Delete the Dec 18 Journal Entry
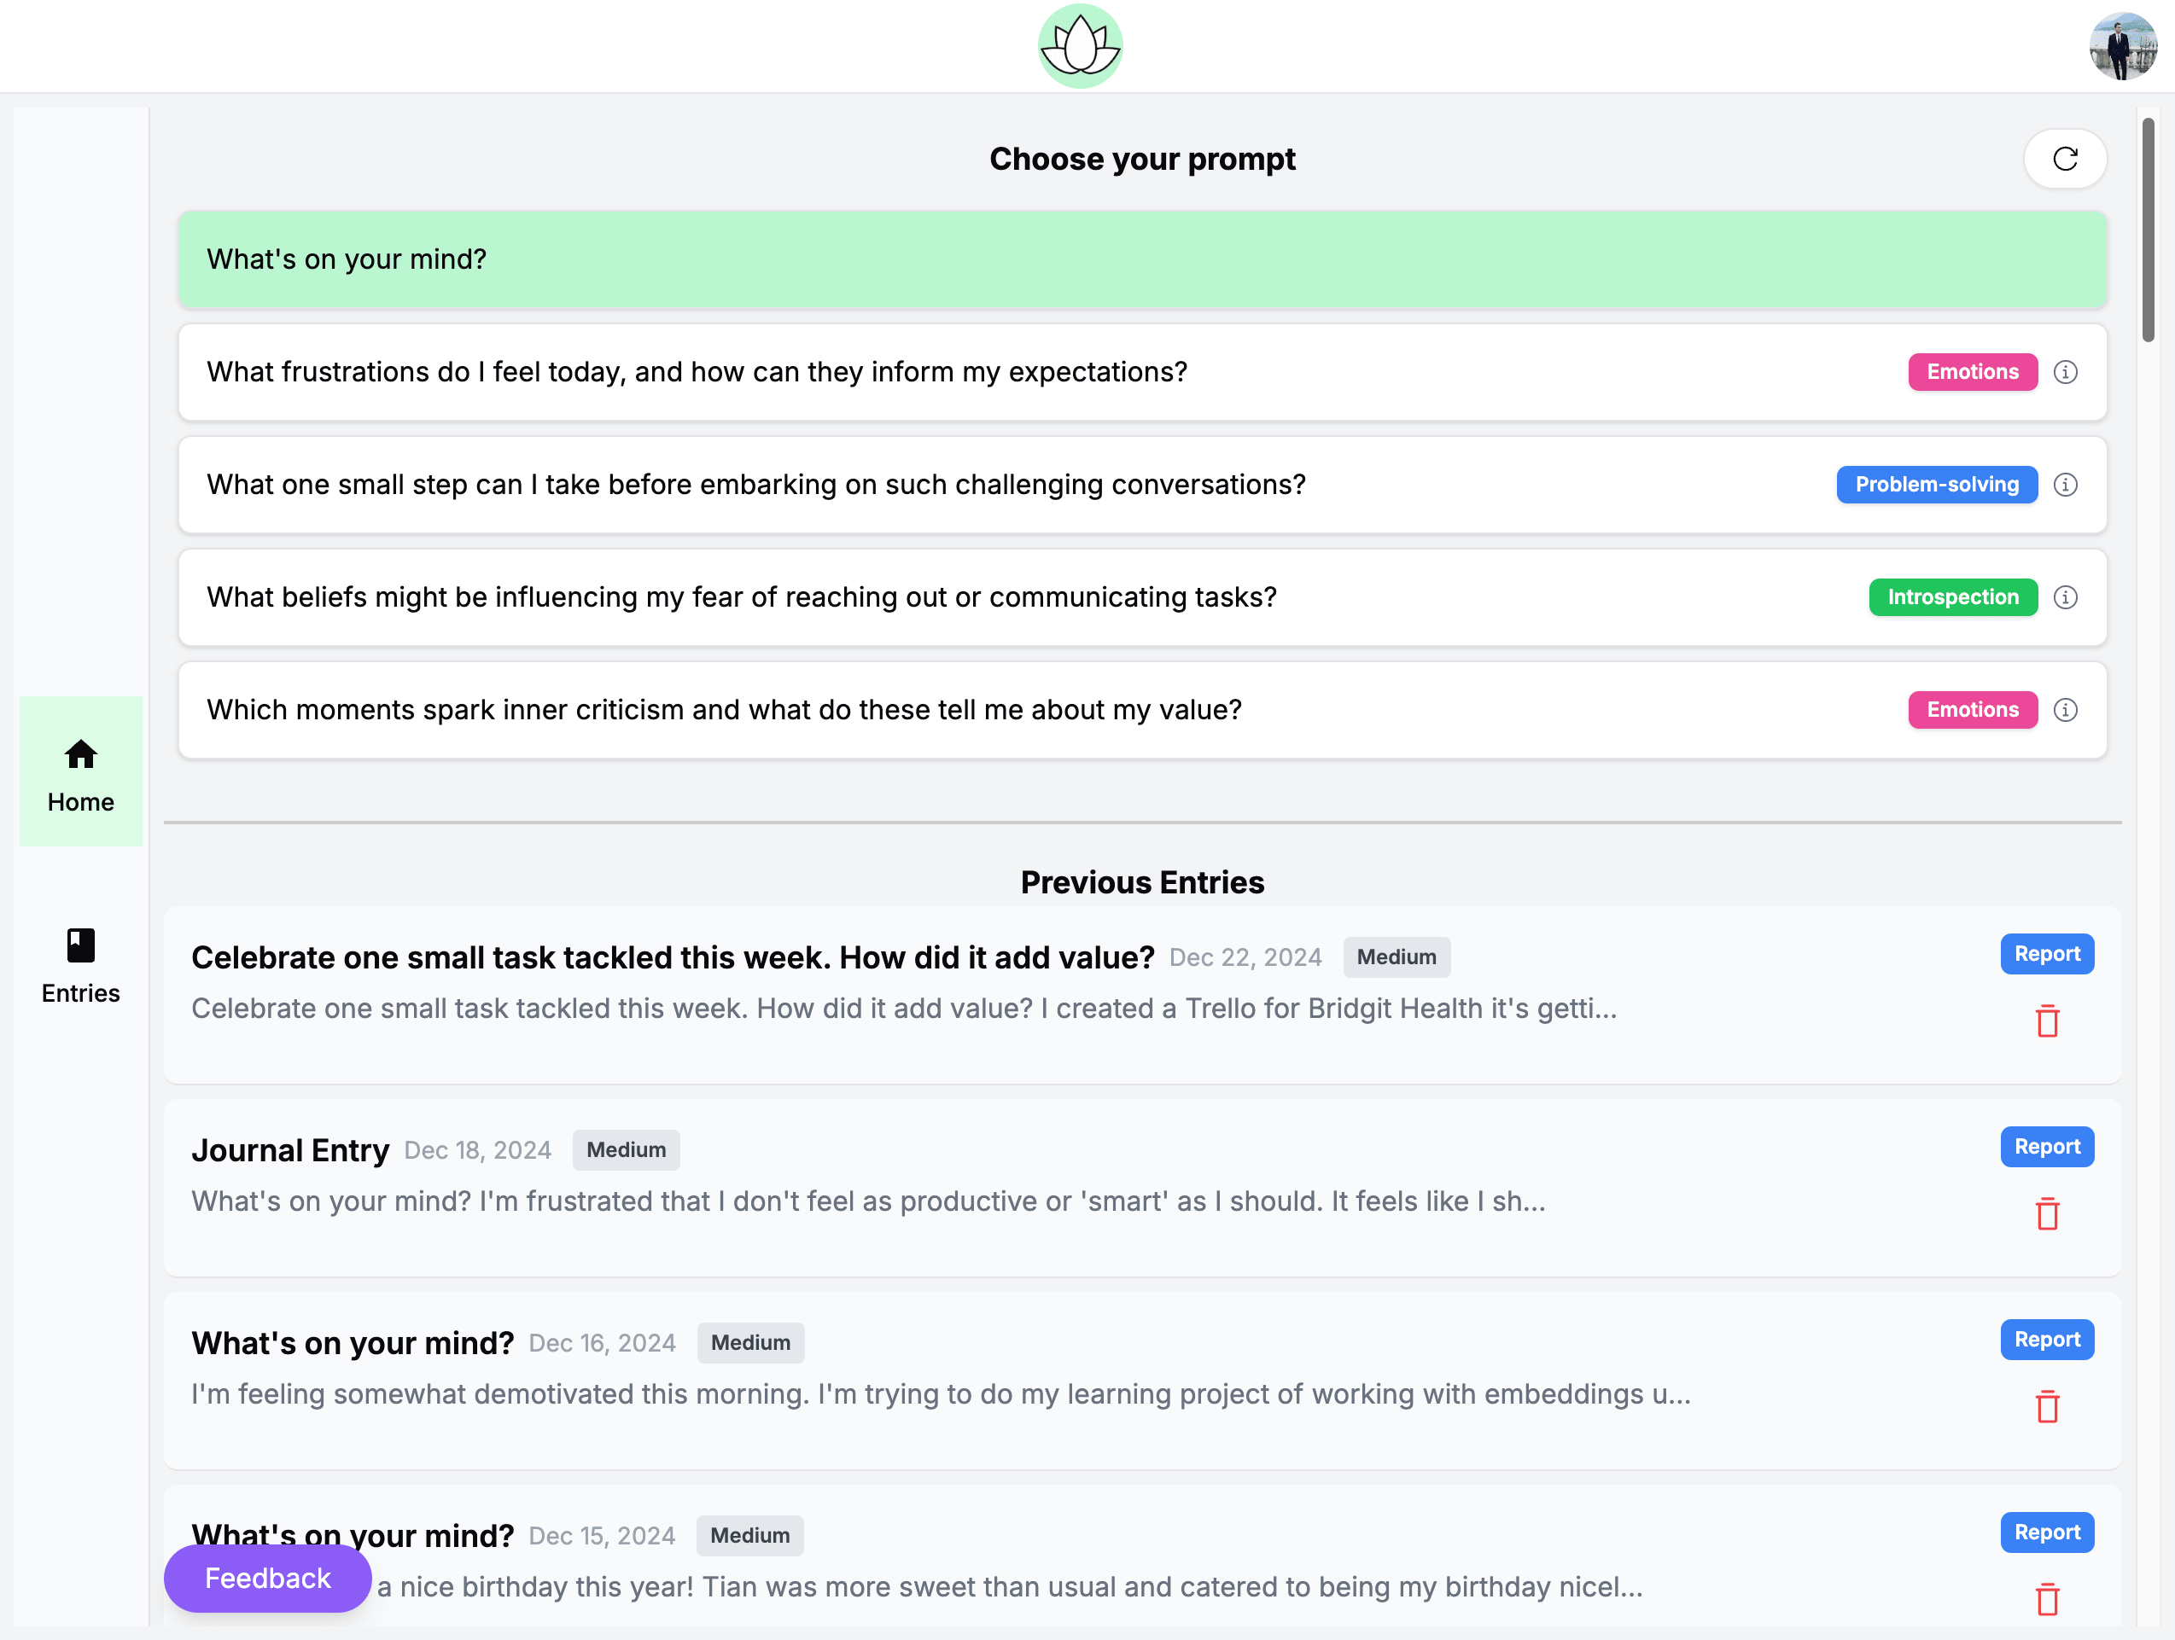 pyautogui.click(x=2047, y=1214)
